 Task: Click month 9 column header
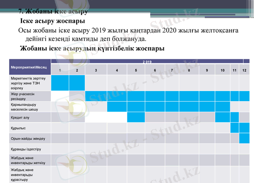[207, 70]
